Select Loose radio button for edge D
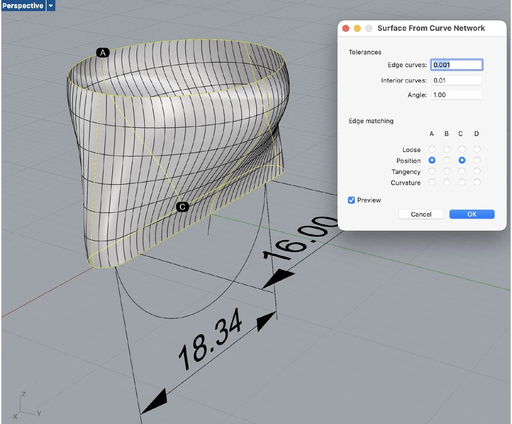Image resolution: width=512 pixels, height=424 pixels. pos(477,149)
